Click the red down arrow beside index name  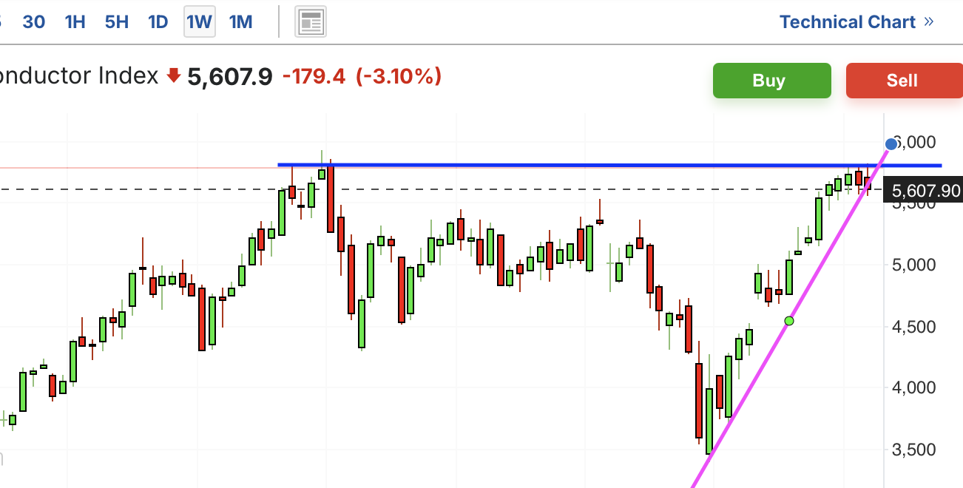[x=174, y=75]
